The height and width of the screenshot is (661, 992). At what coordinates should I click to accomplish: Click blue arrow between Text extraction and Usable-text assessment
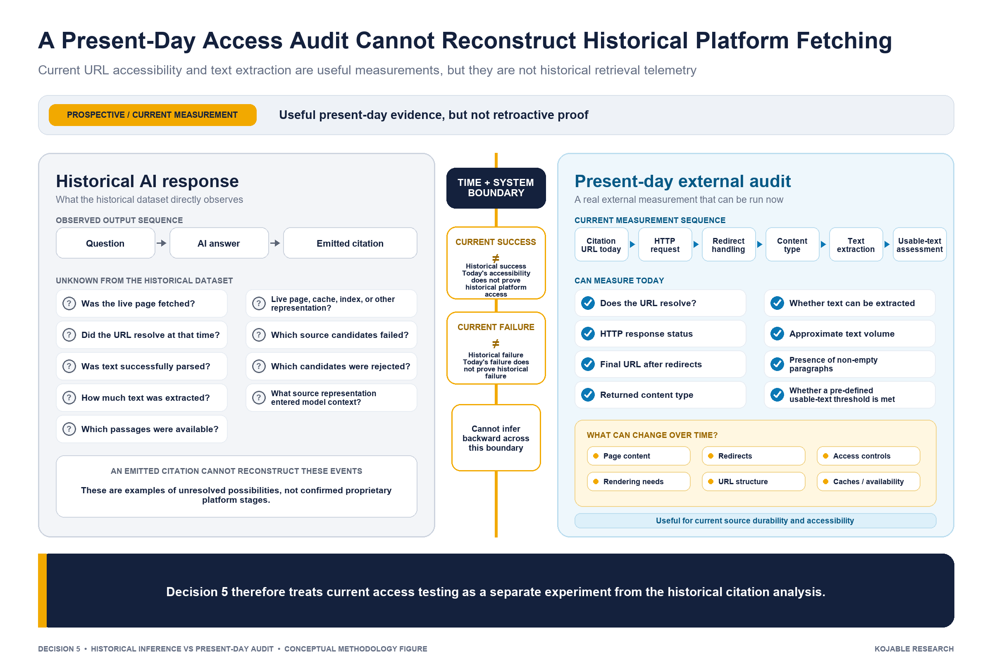click(887, 245)
